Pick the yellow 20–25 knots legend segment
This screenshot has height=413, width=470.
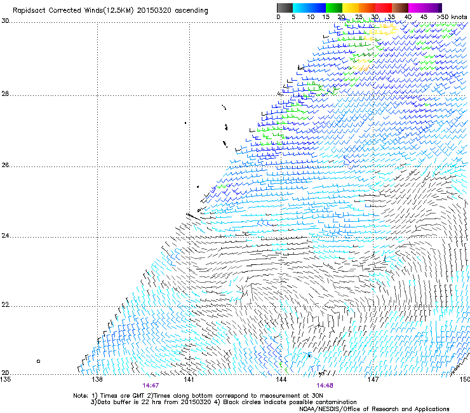pos(351,8)
